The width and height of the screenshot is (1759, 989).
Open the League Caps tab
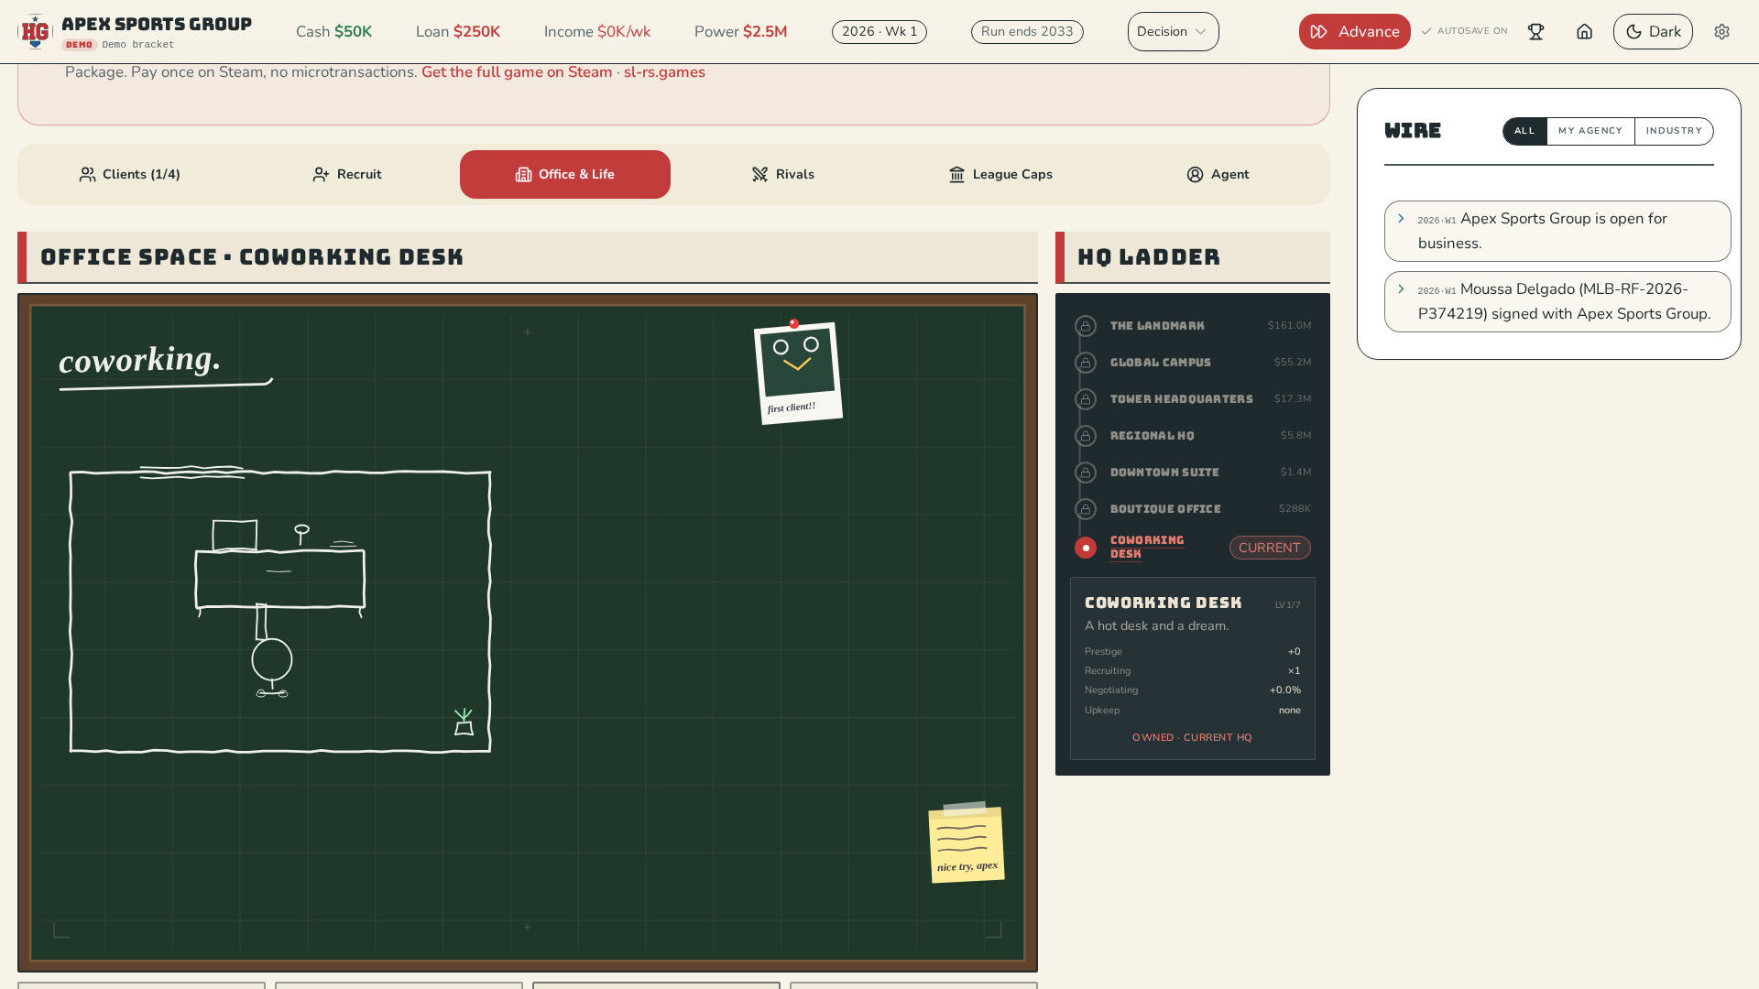1000,174
